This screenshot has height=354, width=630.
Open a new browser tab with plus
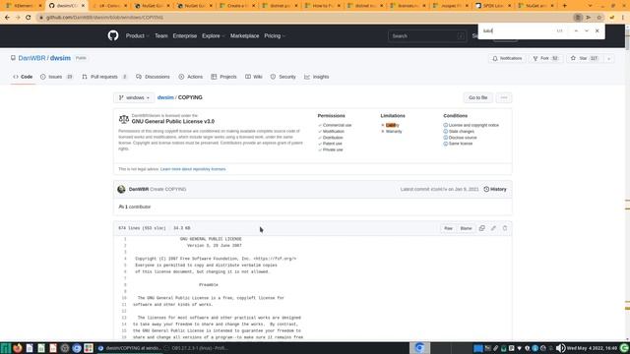tap(564, 6)
